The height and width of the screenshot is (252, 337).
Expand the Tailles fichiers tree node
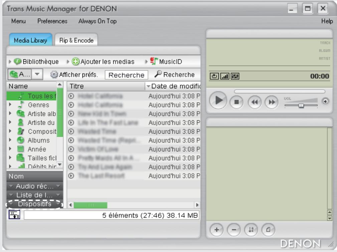point(10,158)
